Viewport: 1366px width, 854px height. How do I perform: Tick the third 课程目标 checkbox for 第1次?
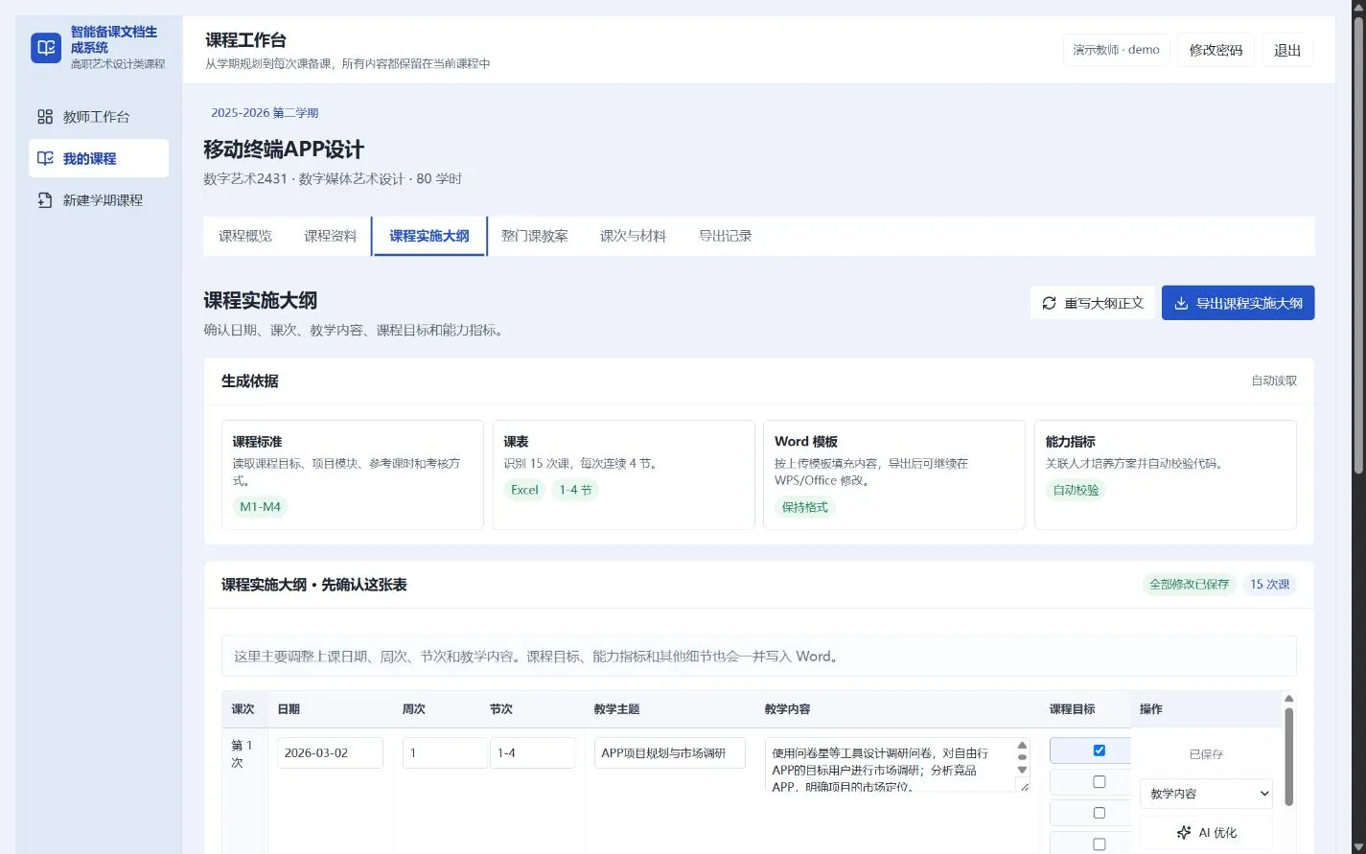[x=1100, y=813]
